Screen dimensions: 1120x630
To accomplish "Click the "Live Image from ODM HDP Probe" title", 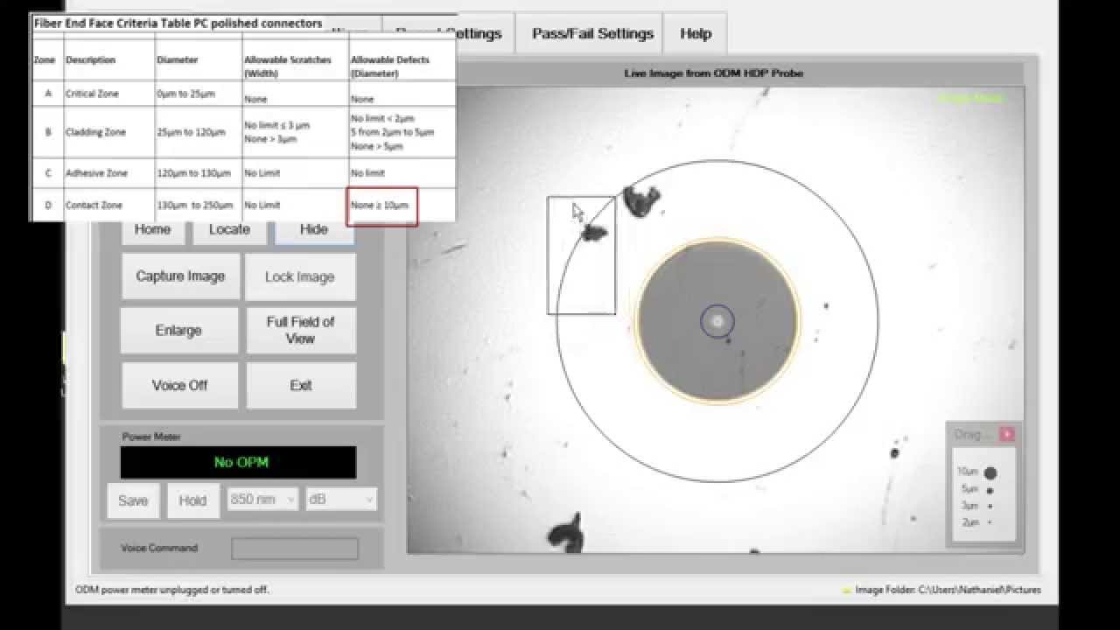I will [713, 73].
